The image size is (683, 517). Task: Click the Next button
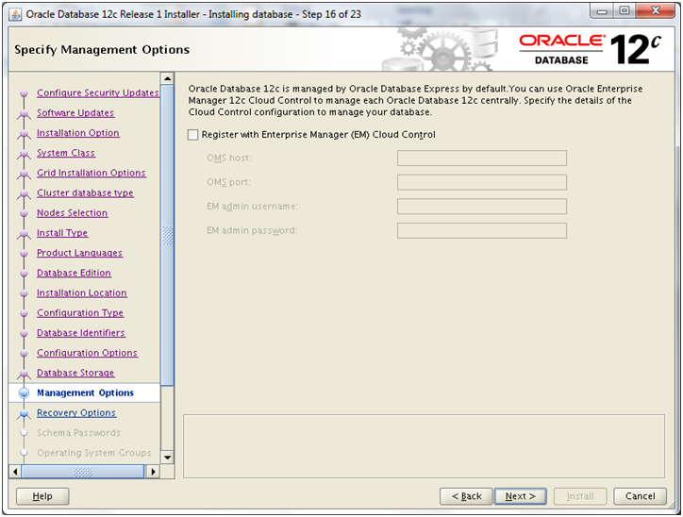[520, 496]
